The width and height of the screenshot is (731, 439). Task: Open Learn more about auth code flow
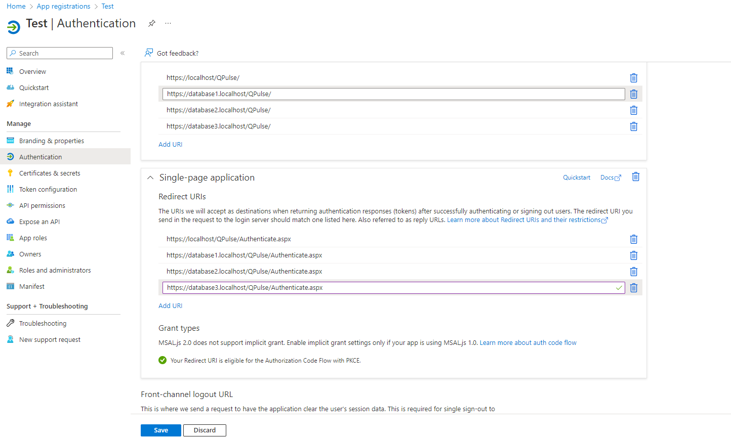point(528,342)
